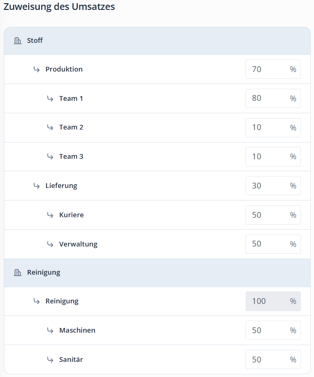Click the disabled Reinigung 100 percent field
This screenshot has height=377, width=314.
[x=268, y=301]
